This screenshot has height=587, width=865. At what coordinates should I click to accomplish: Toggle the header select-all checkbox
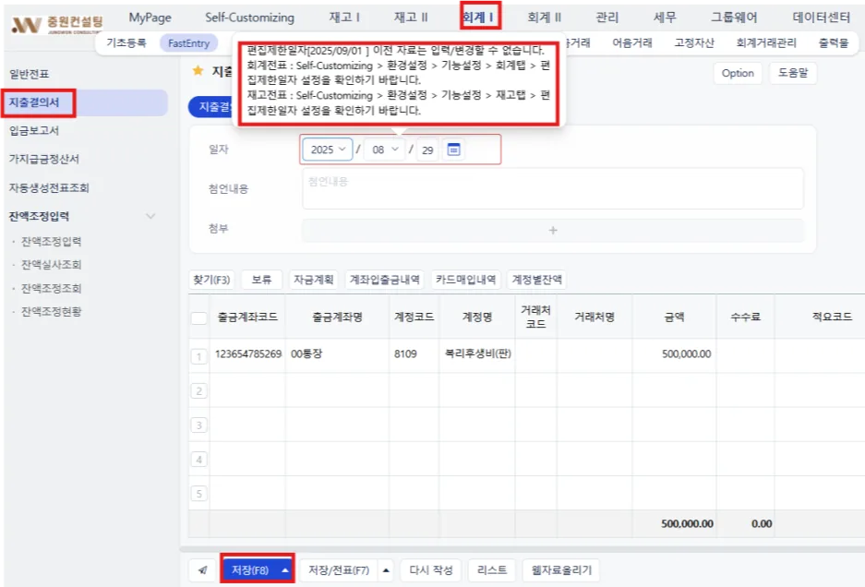[x=198, y=317]
